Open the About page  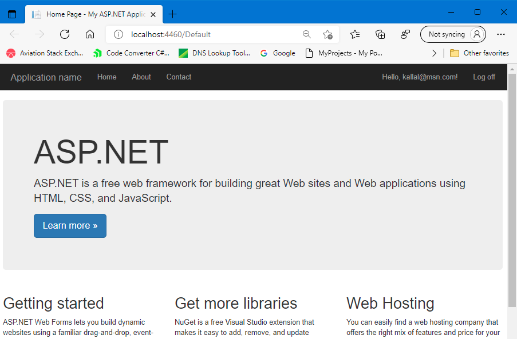(x=141, y=77)
